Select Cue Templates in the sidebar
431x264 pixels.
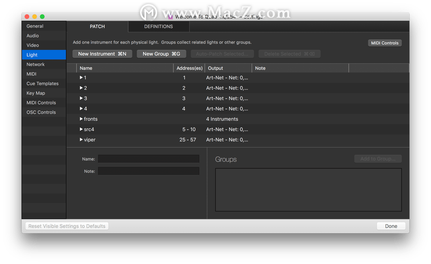[x=43, y=84]
